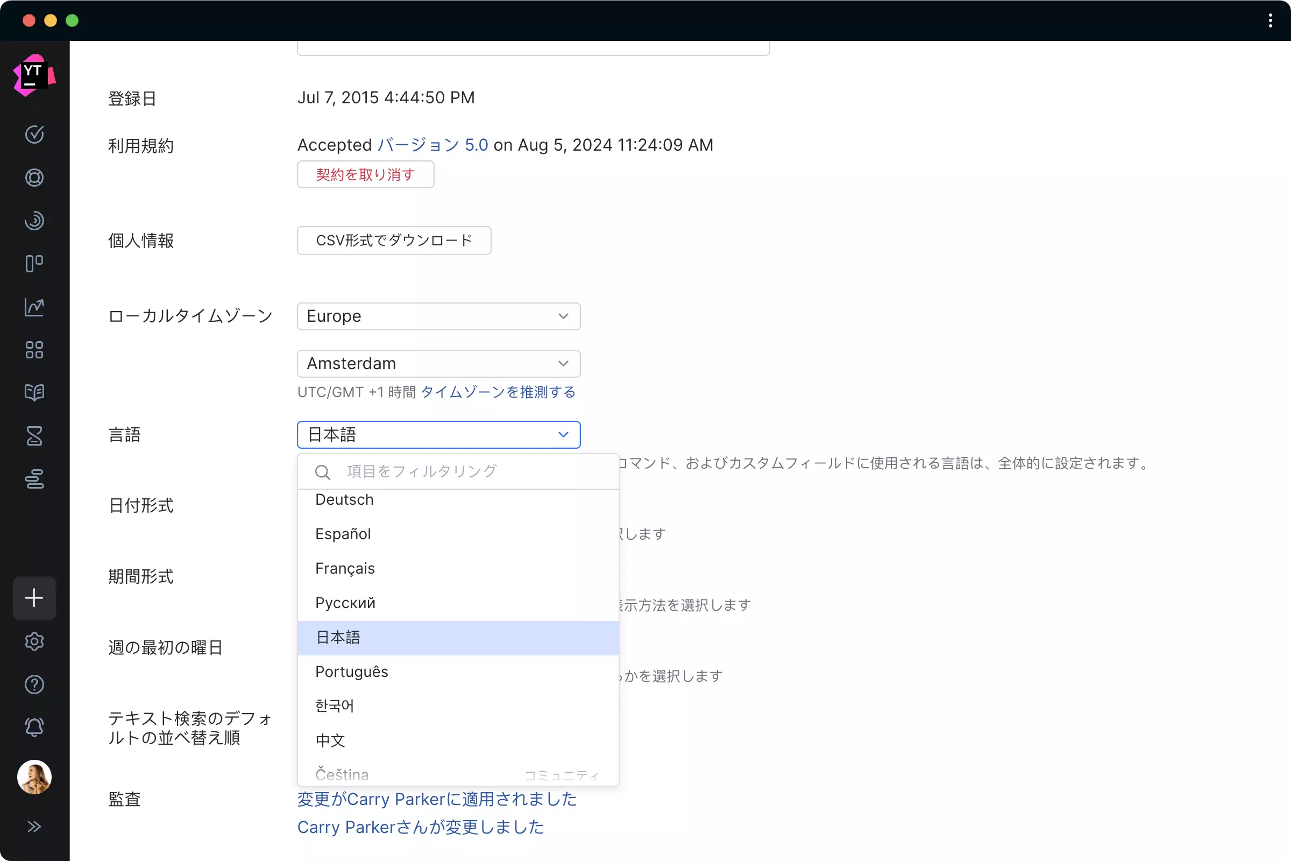Collapse the 日本語 language dropdown

[x=438, y=435]
